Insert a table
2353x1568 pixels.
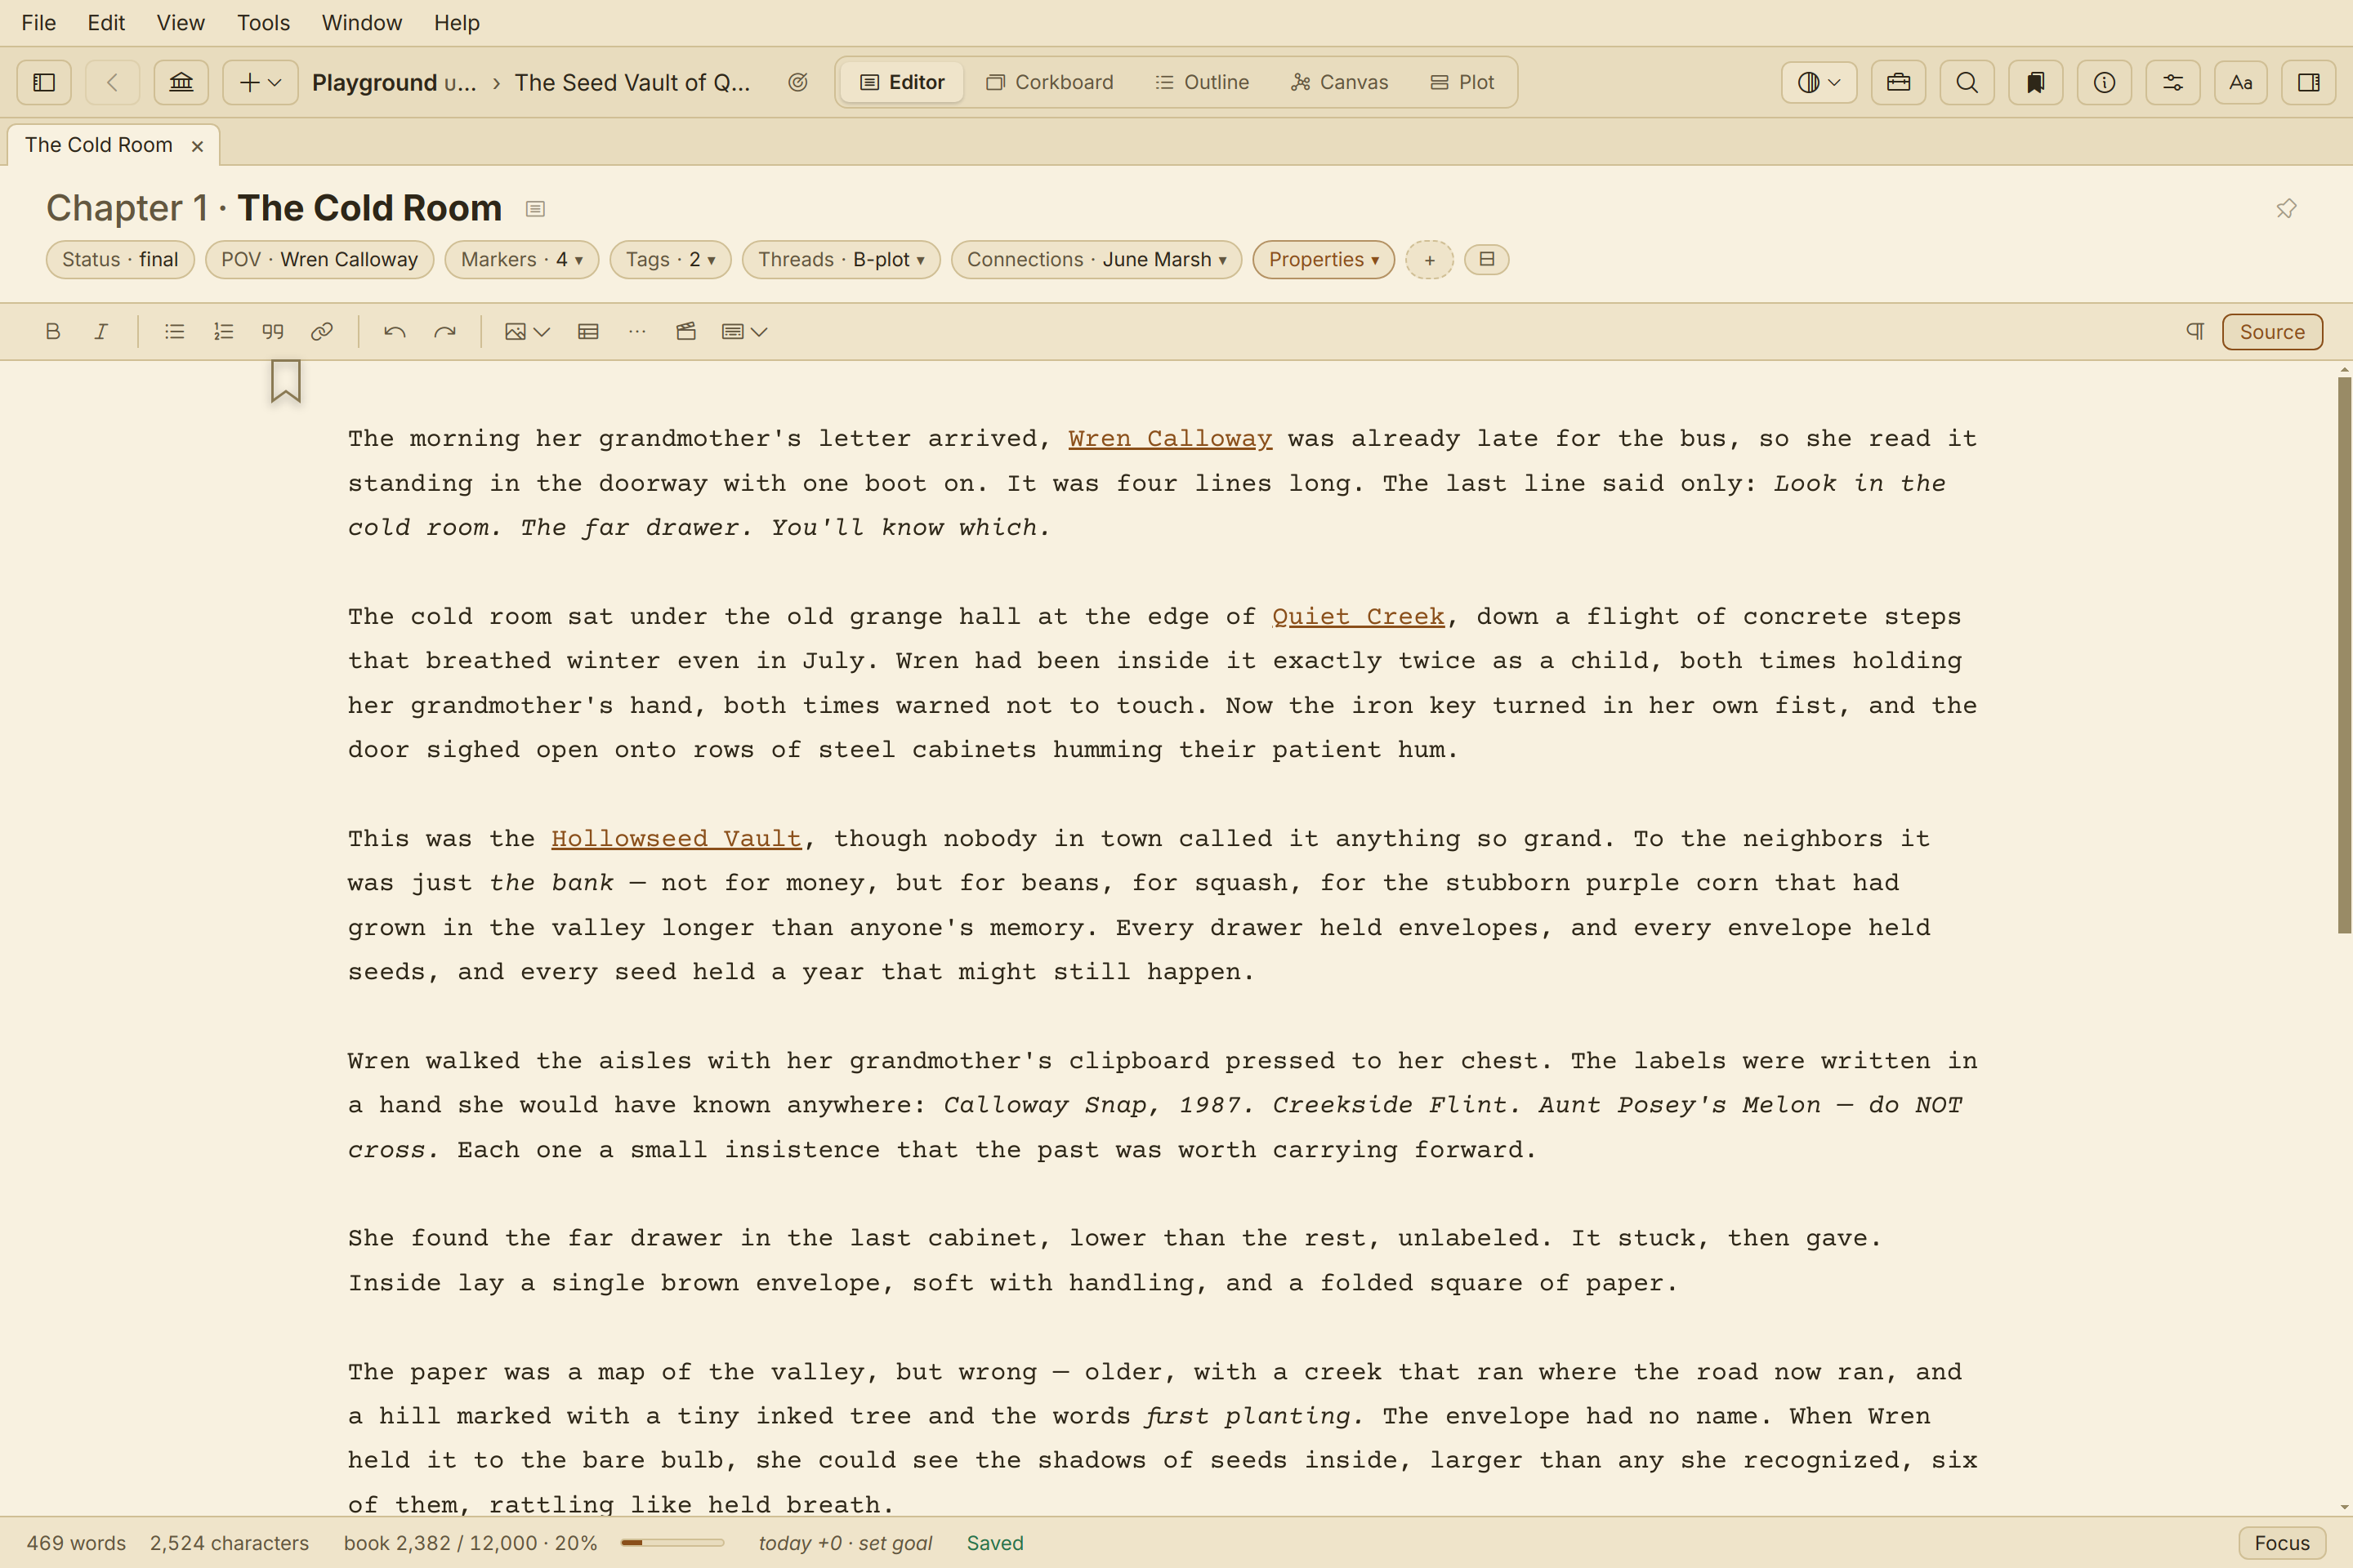[x=588, y=331]
